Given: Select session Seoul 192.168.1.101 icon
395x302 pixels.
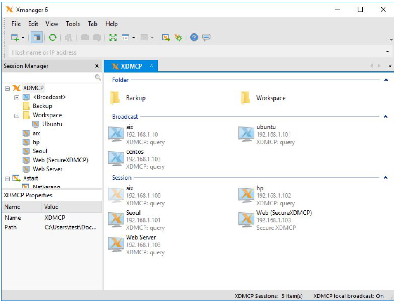Looking at the screenshot, I should 116,220.
